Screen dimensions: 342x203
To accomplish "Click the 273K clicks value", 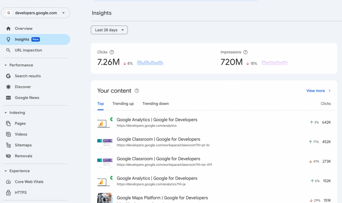I will point(327,161).
